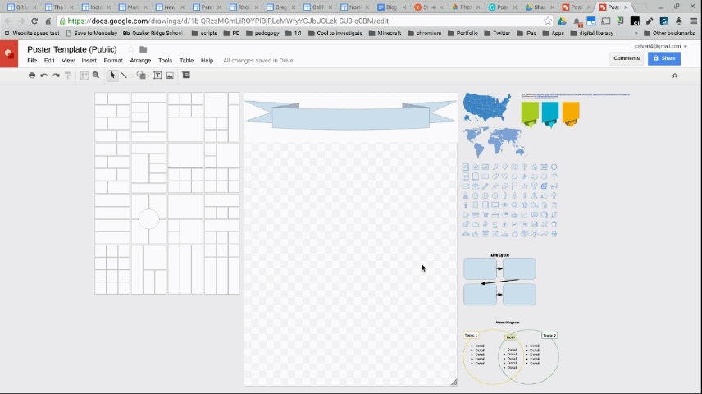Click the Comments button

627,58
